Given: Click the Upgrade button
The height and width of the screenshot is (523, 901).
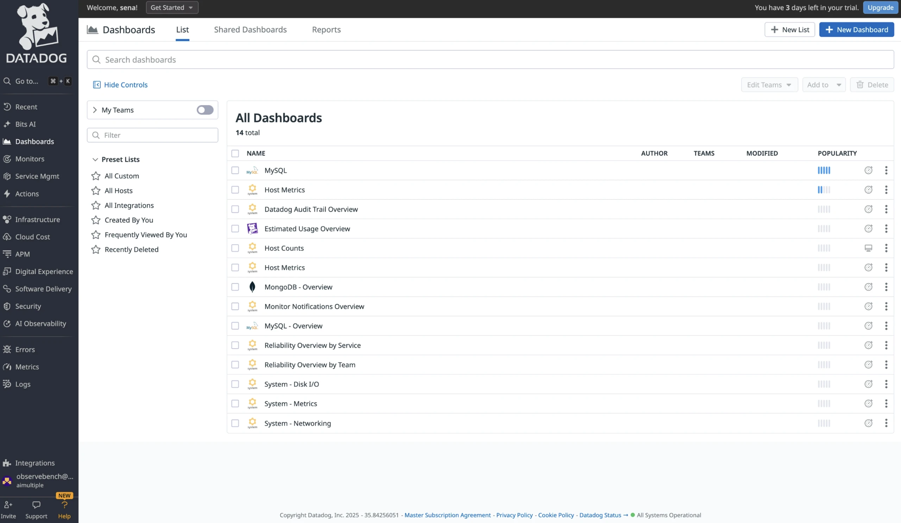Looking at the screenshot, I should [x=880, y=7].
